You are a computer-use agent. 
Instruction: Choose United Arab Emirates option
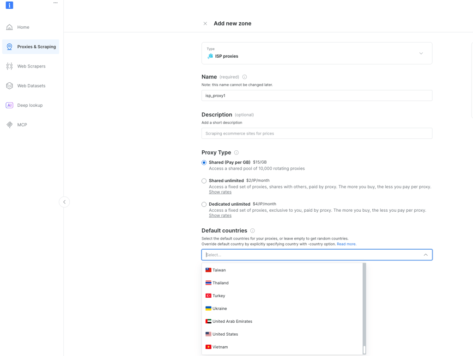282,321
